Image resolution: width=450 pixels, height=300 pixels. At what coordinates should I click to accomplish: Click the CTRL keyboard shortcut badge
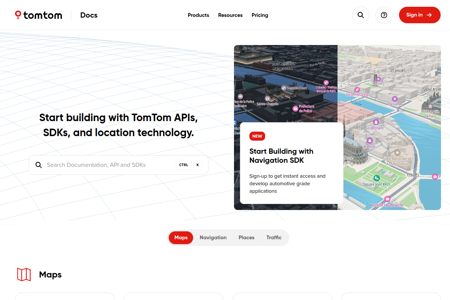184,165
